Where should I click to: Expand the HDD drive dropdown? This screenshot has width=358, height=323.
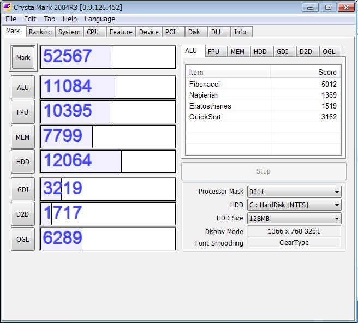[x=294, y=205]
